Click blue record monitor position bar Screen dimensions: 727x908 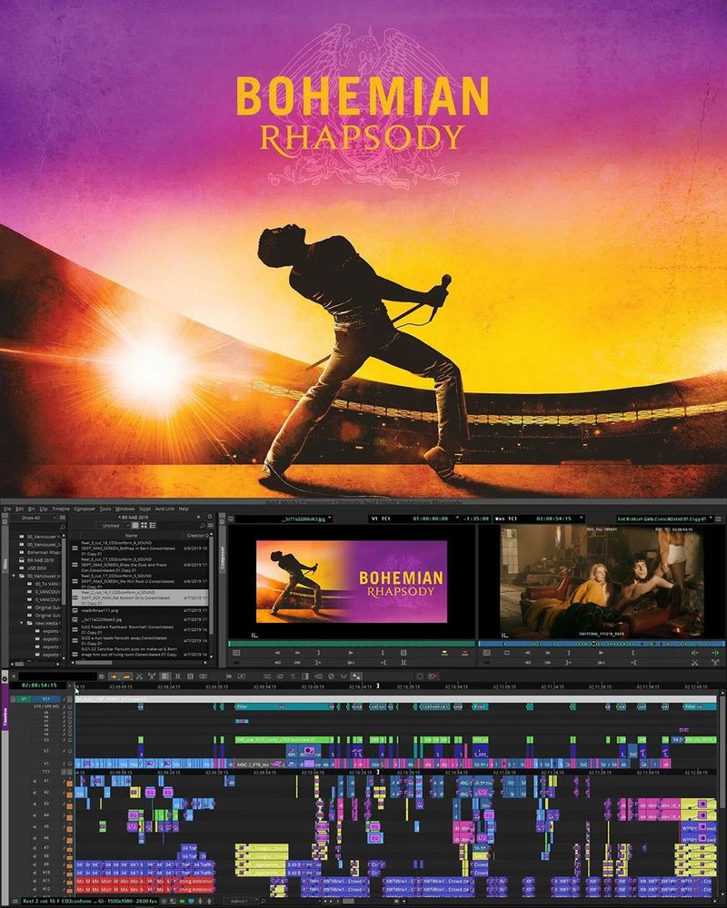pos(600,643)
